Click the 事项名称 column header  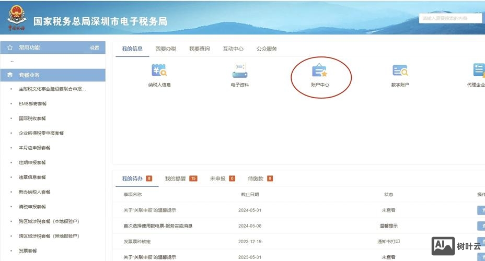click(x=133, y=195)
